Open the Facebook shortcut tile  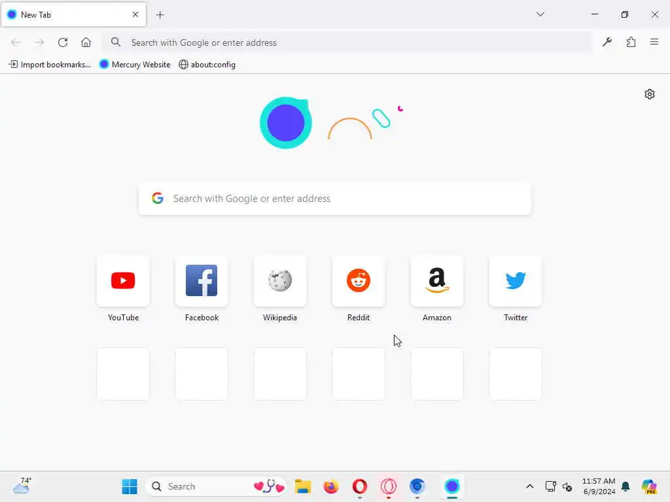[202, 281]
